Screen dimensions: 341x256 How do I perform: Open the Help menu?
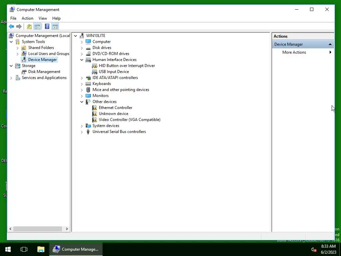coord(56,18)
